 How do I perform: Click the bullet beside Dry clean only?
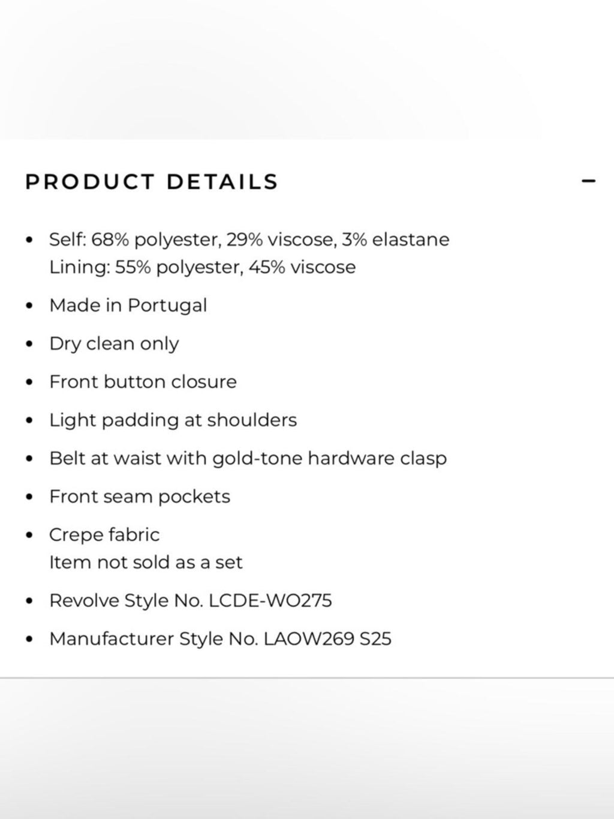29,344
